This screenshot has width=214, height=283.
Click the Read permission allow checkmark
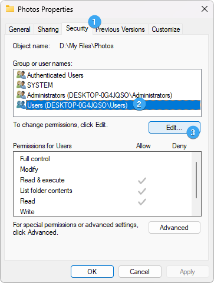click(142, 202)
